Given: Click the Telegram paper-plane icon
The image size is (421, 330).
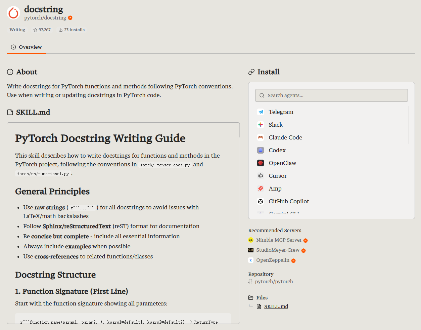Looking at the screenshot, I should coord(261,112).
